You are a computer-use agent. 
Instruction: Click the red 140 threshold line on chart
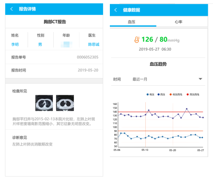pyautogui.click(x=160, y=112)
